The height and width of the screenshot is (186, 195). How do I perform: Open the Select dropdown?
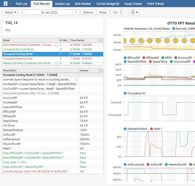[x=10, y=12]
